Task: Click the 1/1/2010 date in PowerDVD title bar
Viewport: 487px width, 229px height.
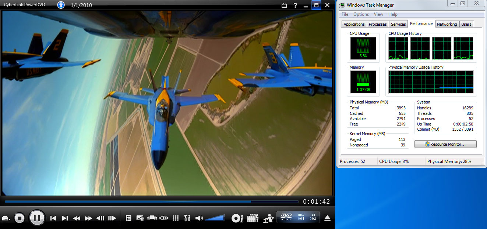Action: point(81,5)
